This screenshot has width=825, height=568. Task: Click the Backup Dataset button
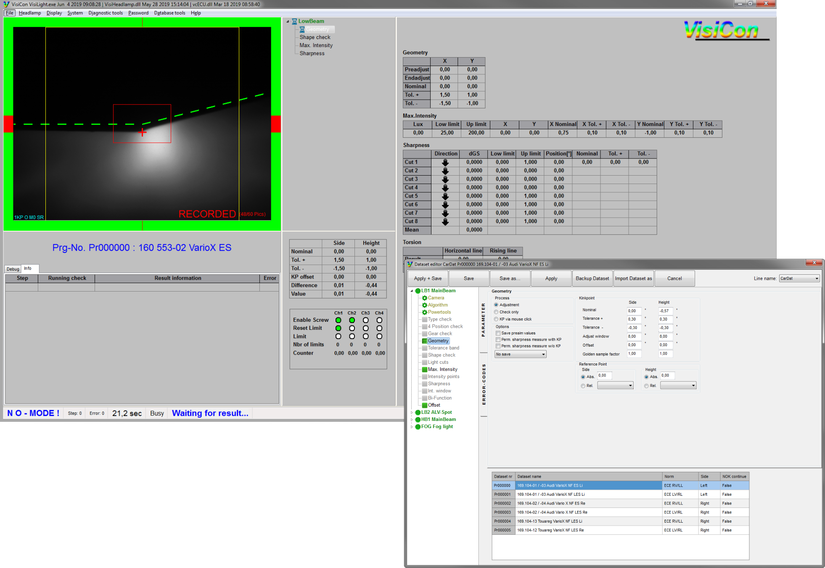coord(592,279)
